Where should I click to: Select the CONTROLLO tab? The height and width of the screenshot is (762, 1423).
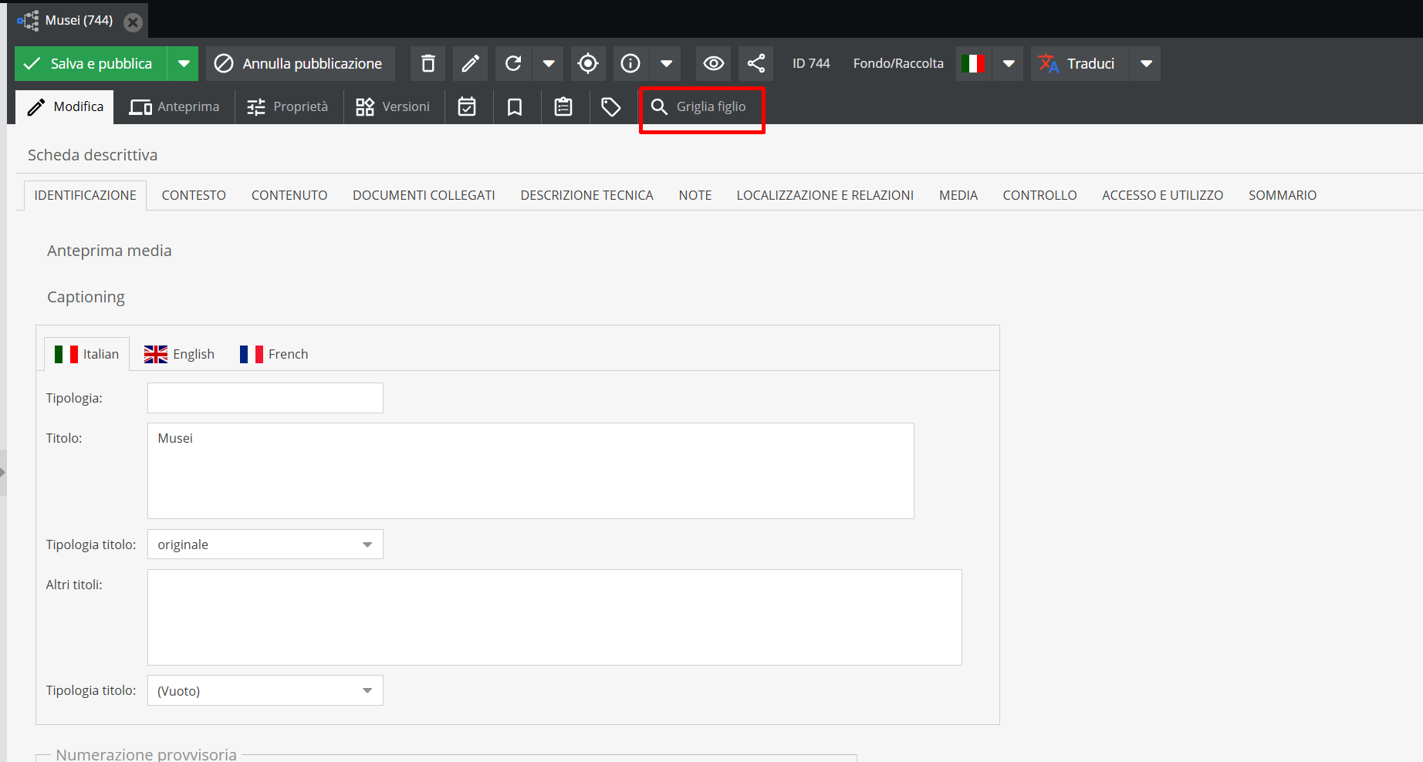click(1039, 195)
